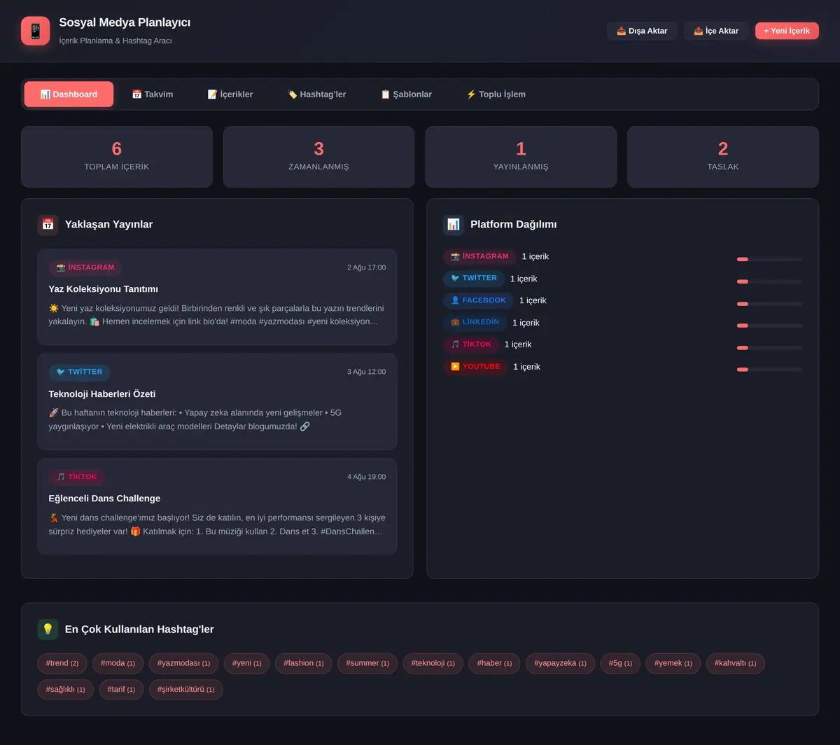Create new content with Yeni İçerik
840x745 pixels.
(787, 31)
